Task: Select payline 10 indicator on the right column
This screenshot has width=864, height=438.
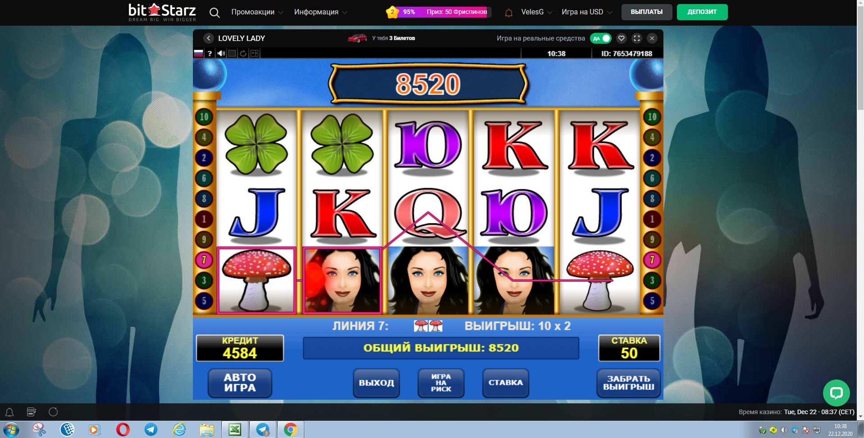Action: (652, 117)
